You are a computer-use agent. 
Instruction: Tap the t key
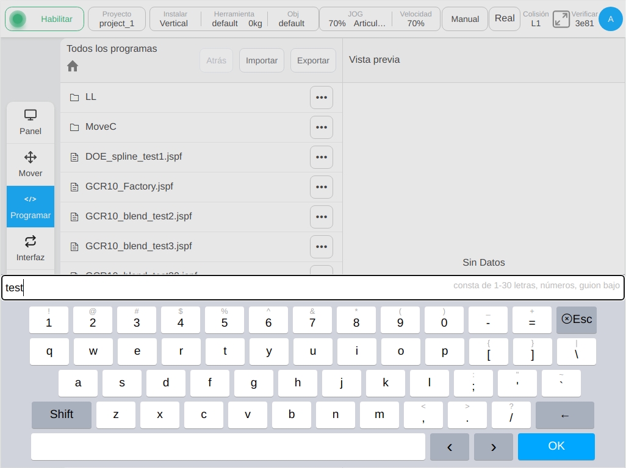click(225, 352)
